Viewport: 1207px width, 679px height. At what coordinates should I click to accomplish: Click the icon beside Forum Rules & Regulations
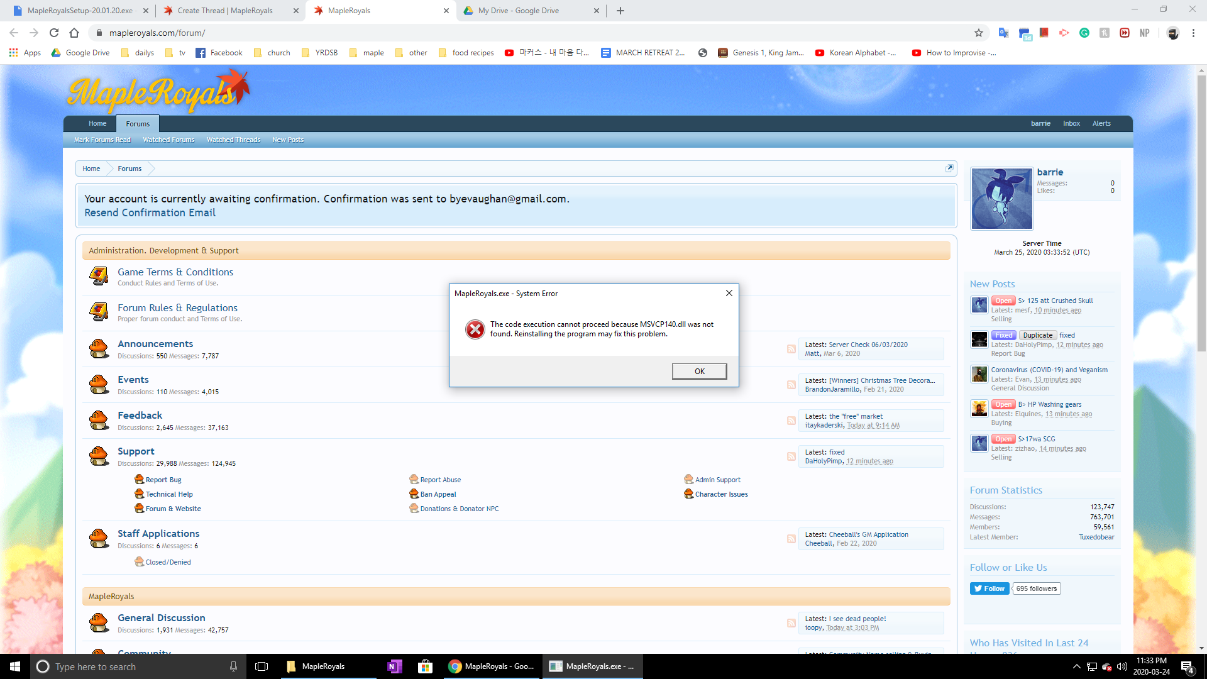click(99, 312)
